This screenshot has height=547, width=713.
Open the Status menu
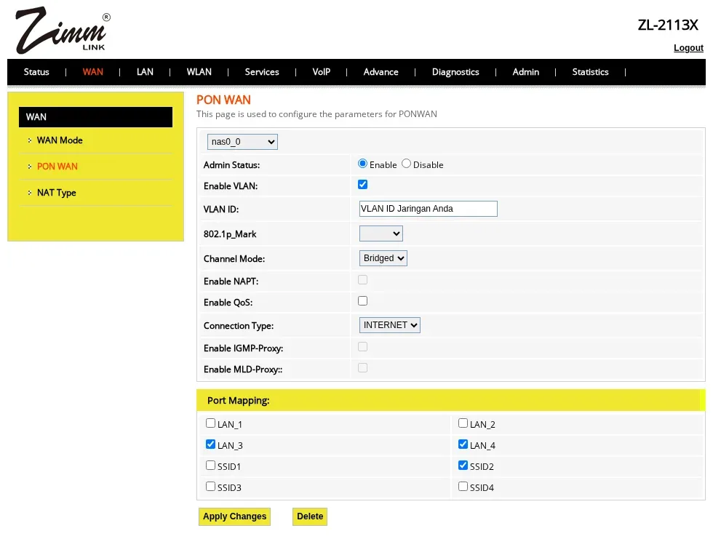(x=36, y=72)
